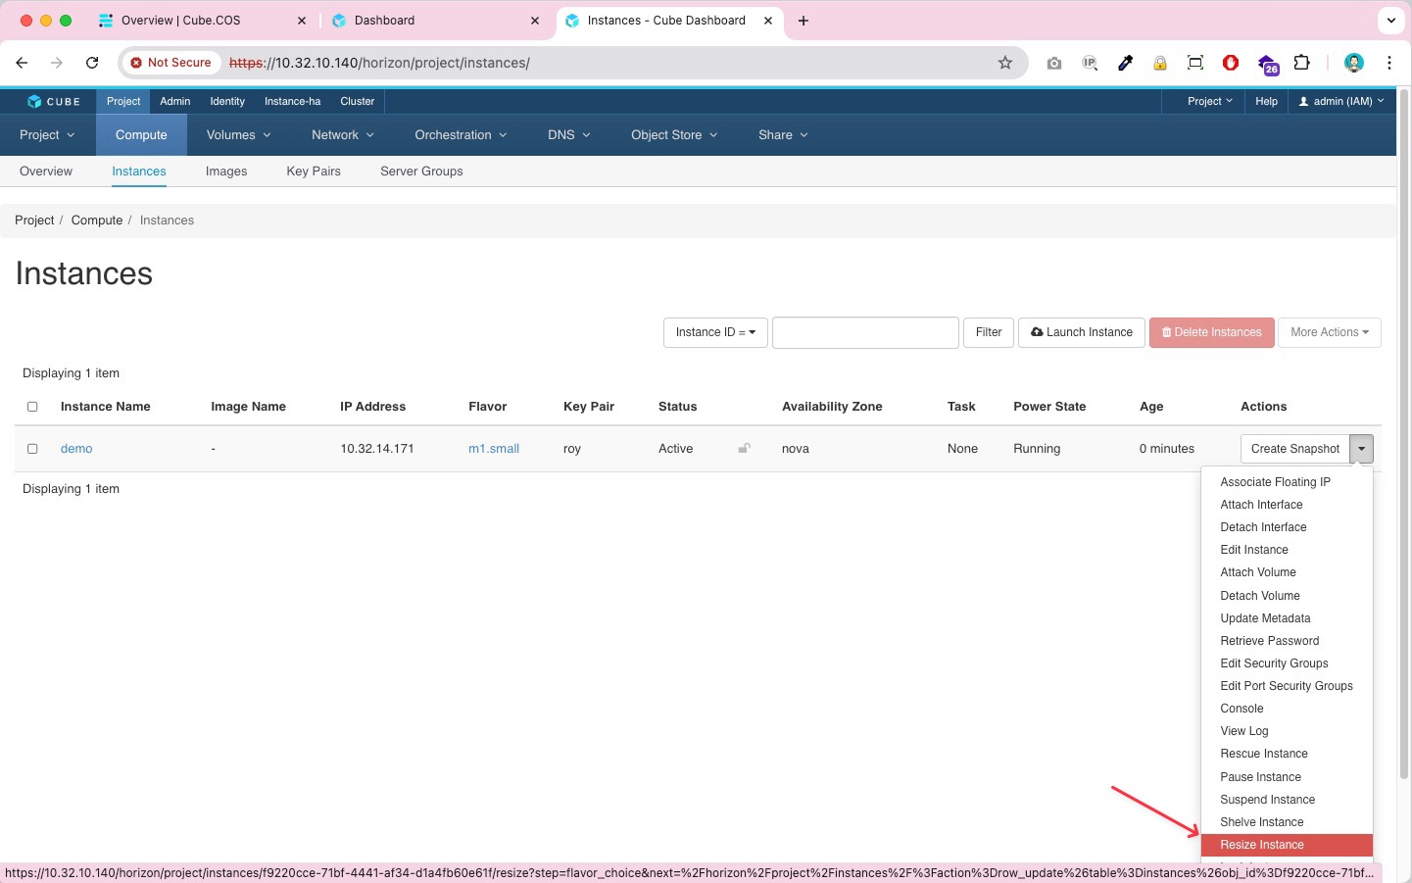Click the unlocked padlock icon in demo row
This screenshot has width=1412, height=883.
[x=745, y=448]
